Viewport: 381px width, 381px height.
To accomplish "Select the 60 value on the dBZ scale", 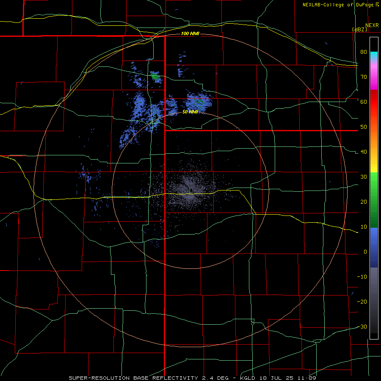I will tap(364, 102).
